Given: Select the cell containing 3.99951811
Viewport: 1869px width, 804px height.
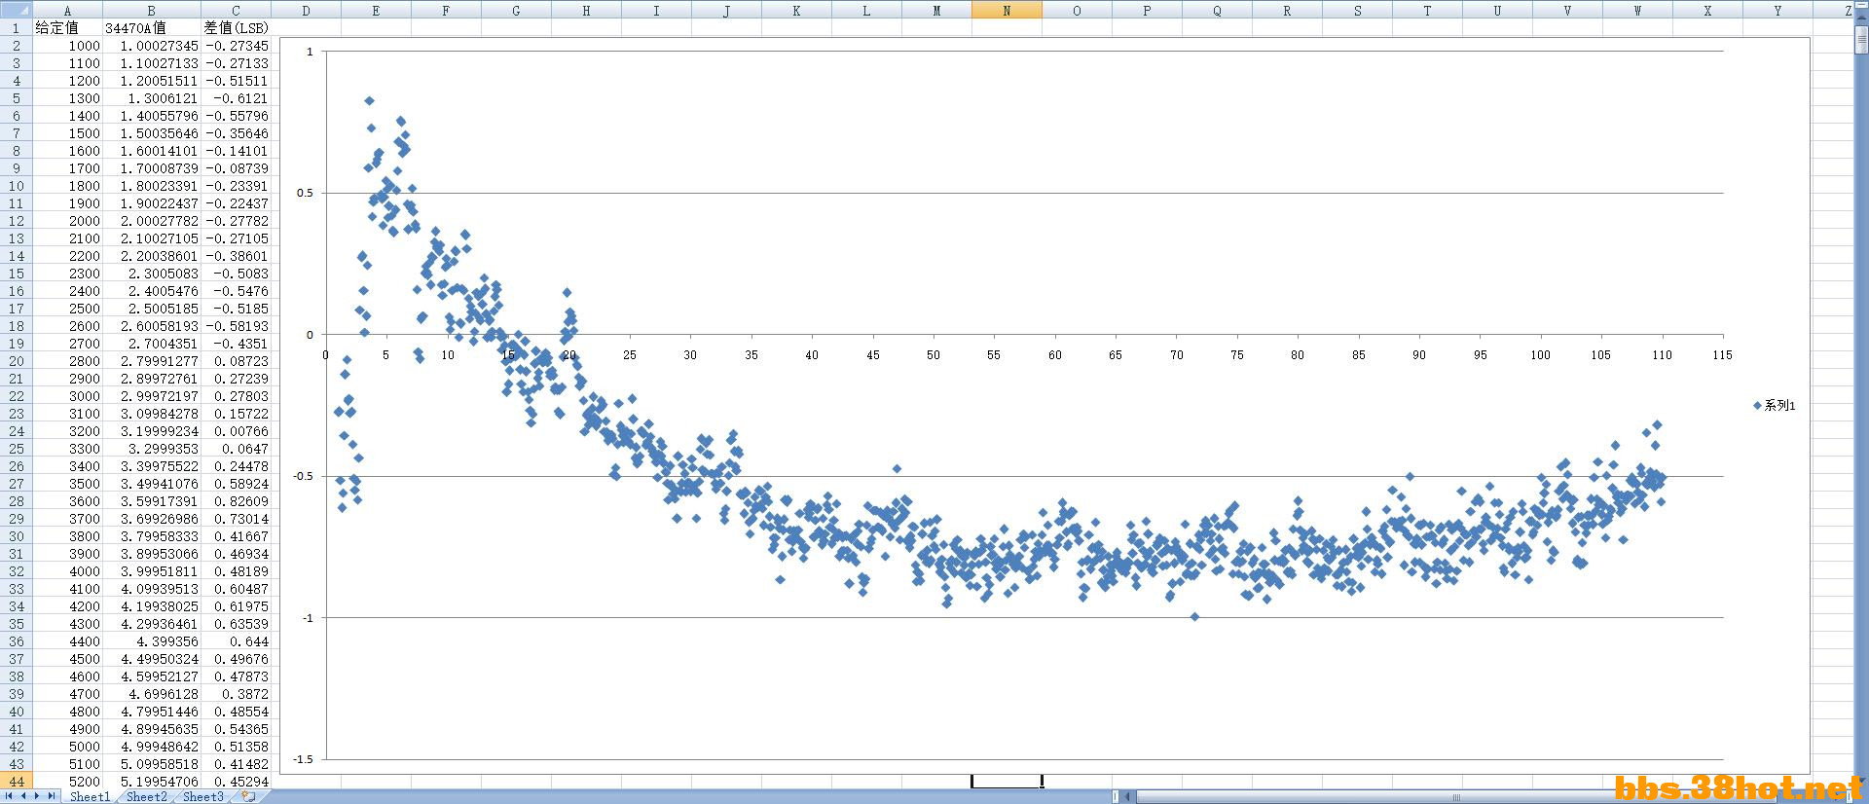Looking at the screenshot, I should (152, 570).
